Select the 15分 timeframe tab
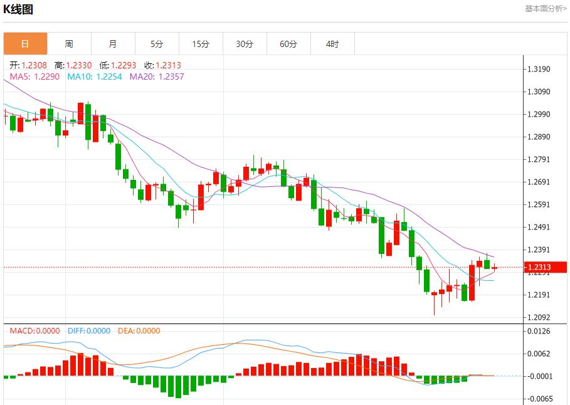Image resolution: width=570 pixels, height=405 pixels. (x=201, y=44)
